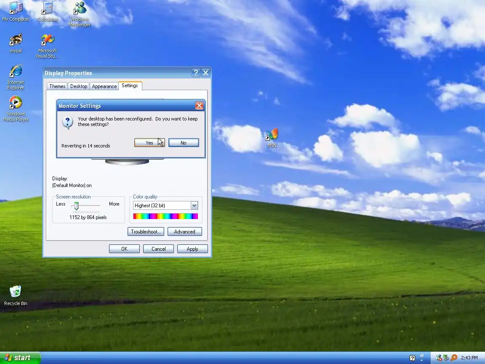The image size is (485, 364).
Task: Open Advanced display settings
Action: coord(185,232)
